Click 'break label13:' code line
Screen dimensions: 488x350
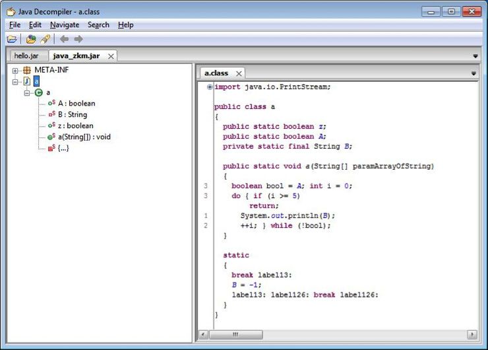point(262,275)
